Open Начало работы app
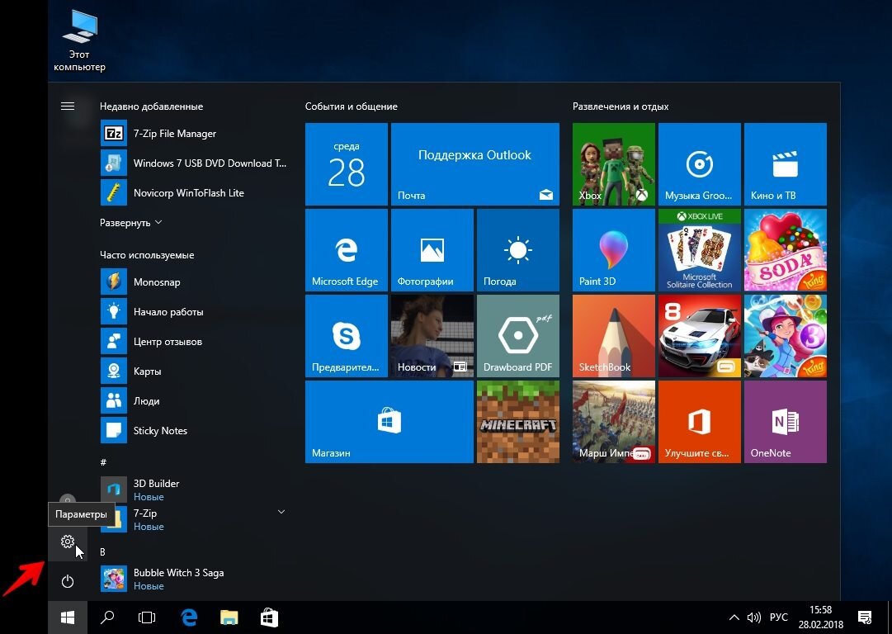Viewport: 892px width, 634px height. (193, 311)
